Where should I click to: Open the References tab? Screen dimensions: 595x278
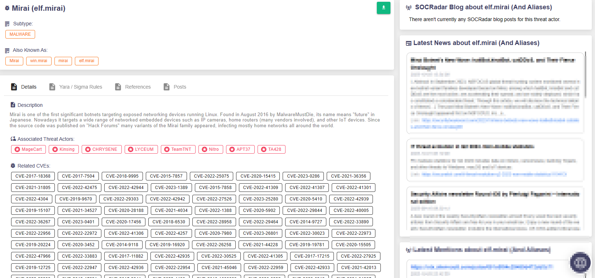[x=138, y=87]
